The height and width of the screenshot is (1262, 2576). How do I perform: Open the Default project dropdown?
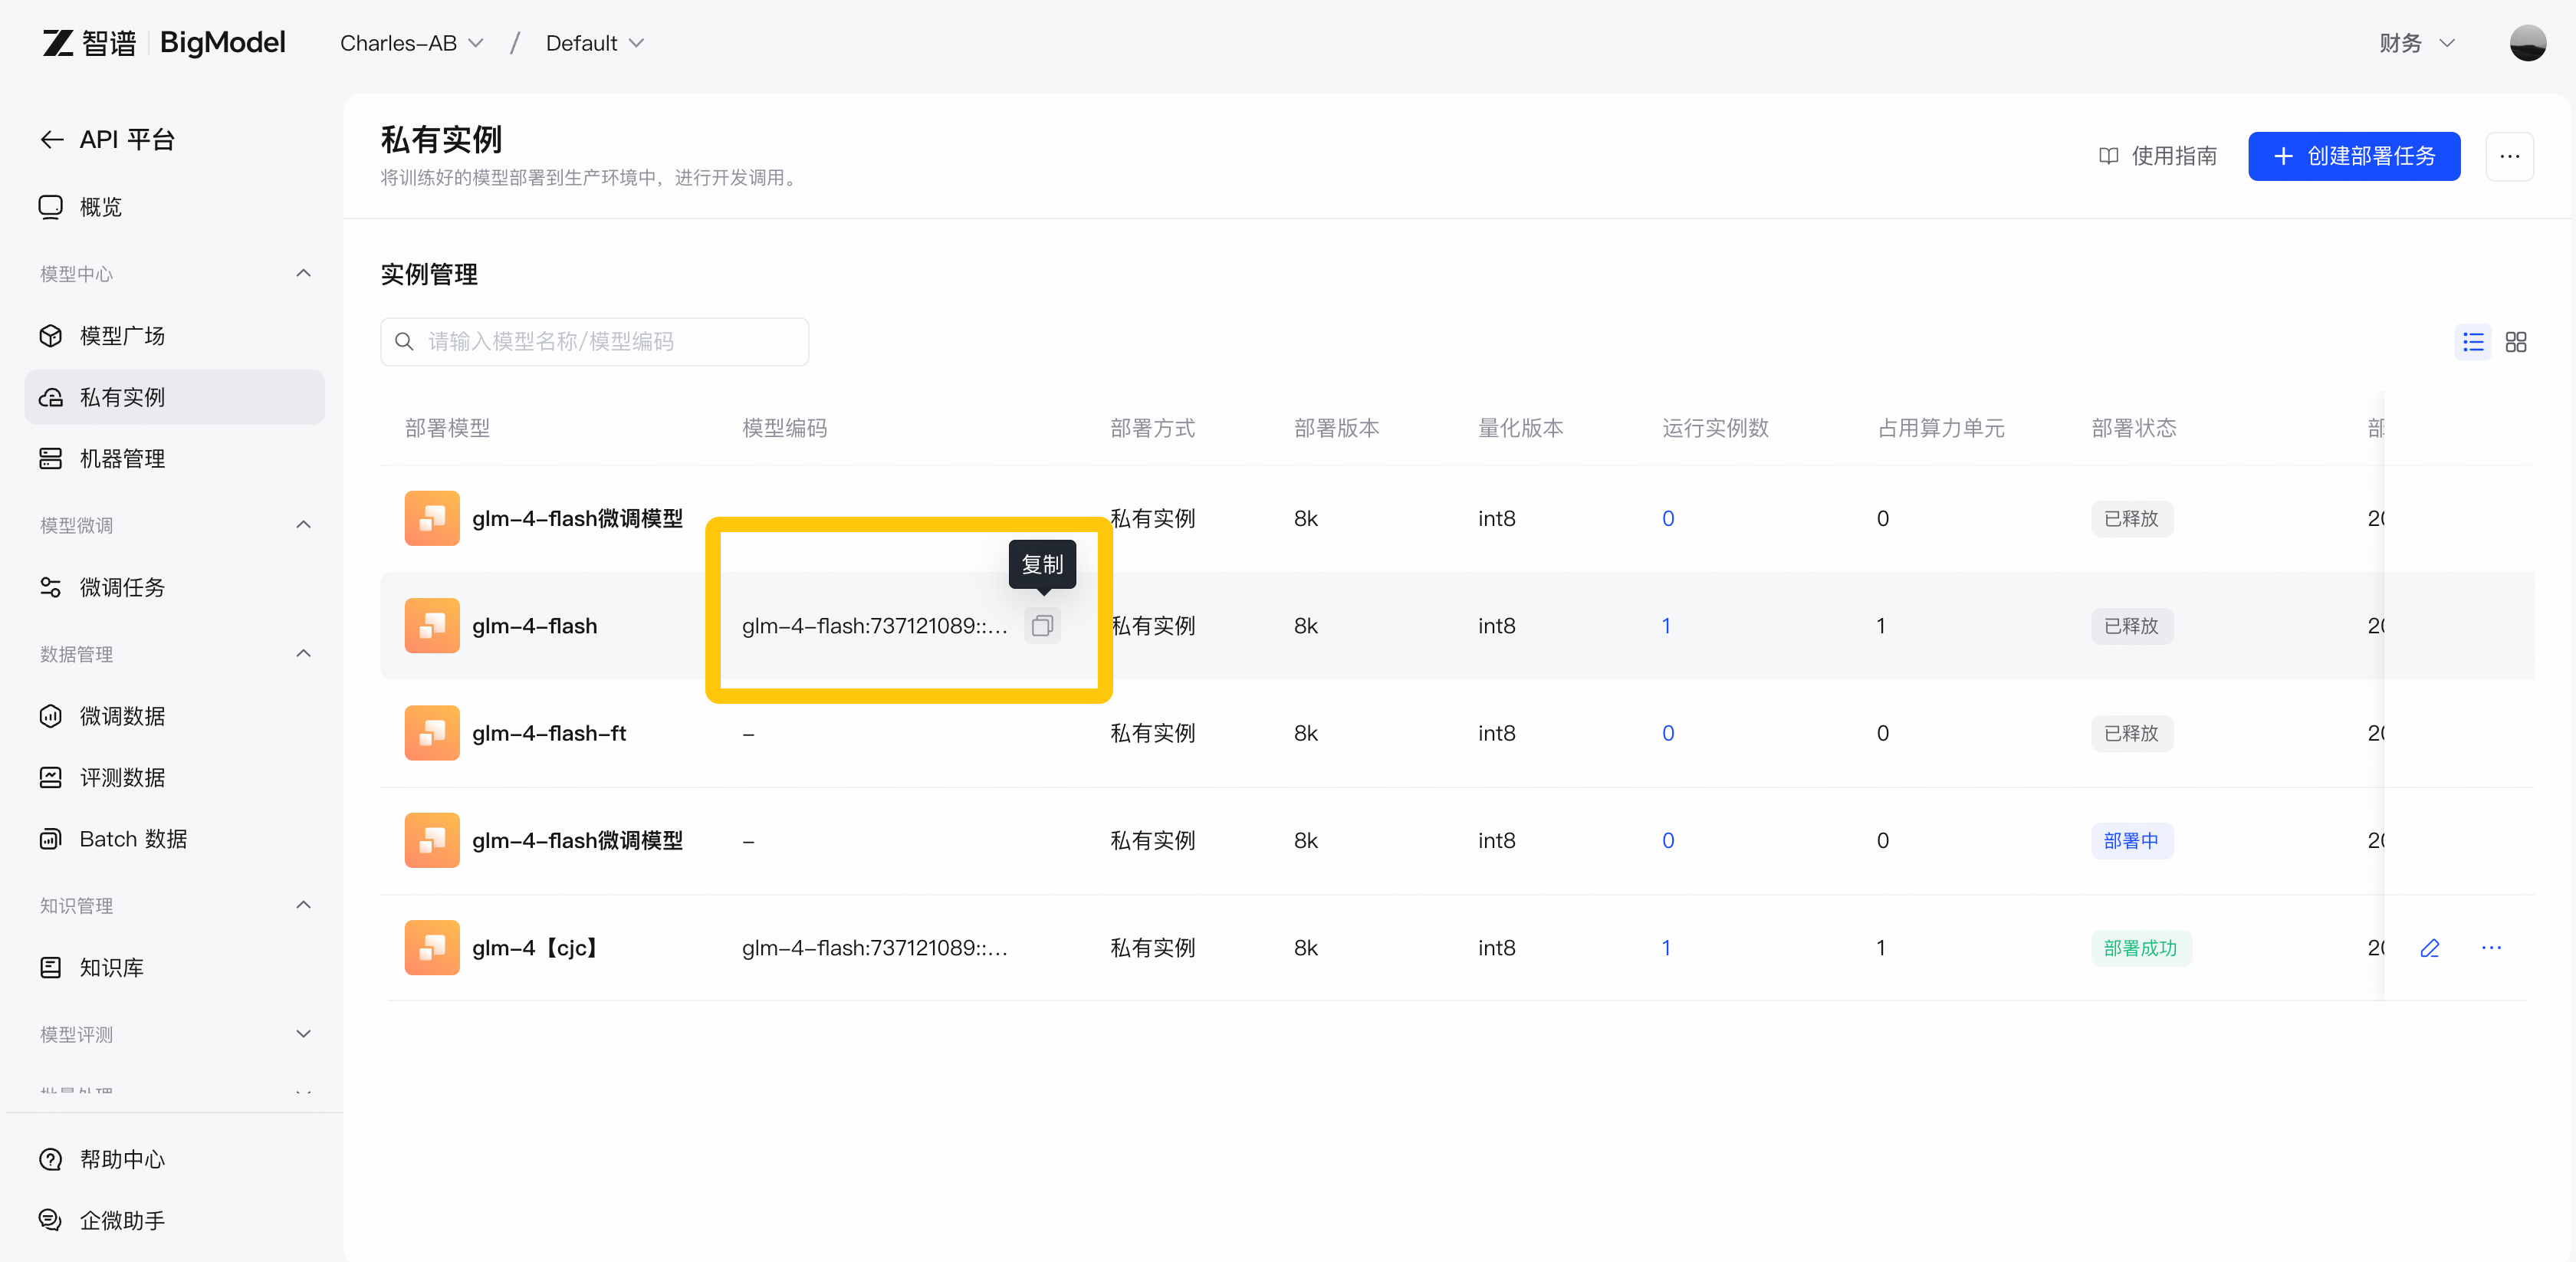pyautogui.click(x=594, y=43)
